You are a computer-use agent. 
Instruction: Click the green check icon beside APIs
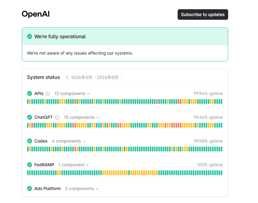coord(30,93)
